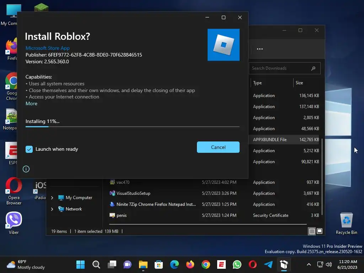Screen dimensions: 364x273
Task: Select My Computer in navigation pane
Action: click(x=79, y=198)
